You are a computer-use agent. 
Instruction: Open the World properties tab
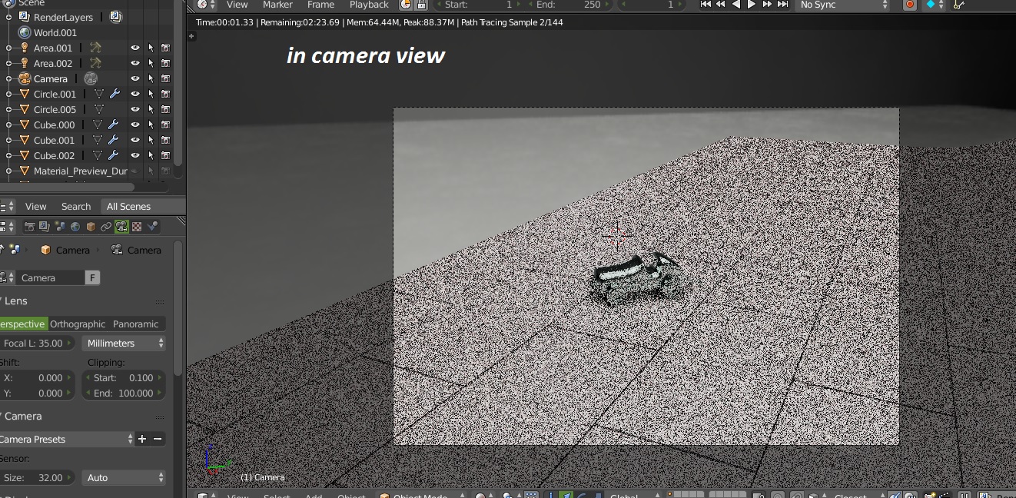pyautogui.click(x=76, y=227)
